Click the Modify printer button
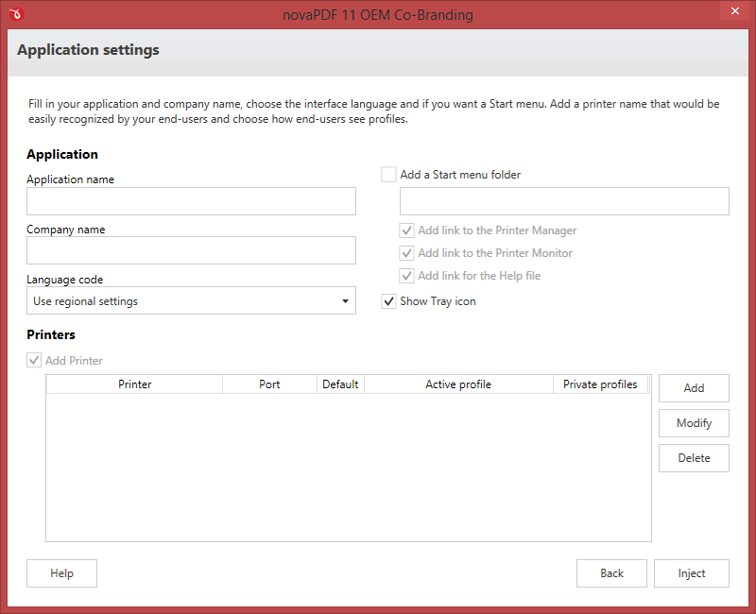Screen dimensions: 756x614 pos(694,423)
